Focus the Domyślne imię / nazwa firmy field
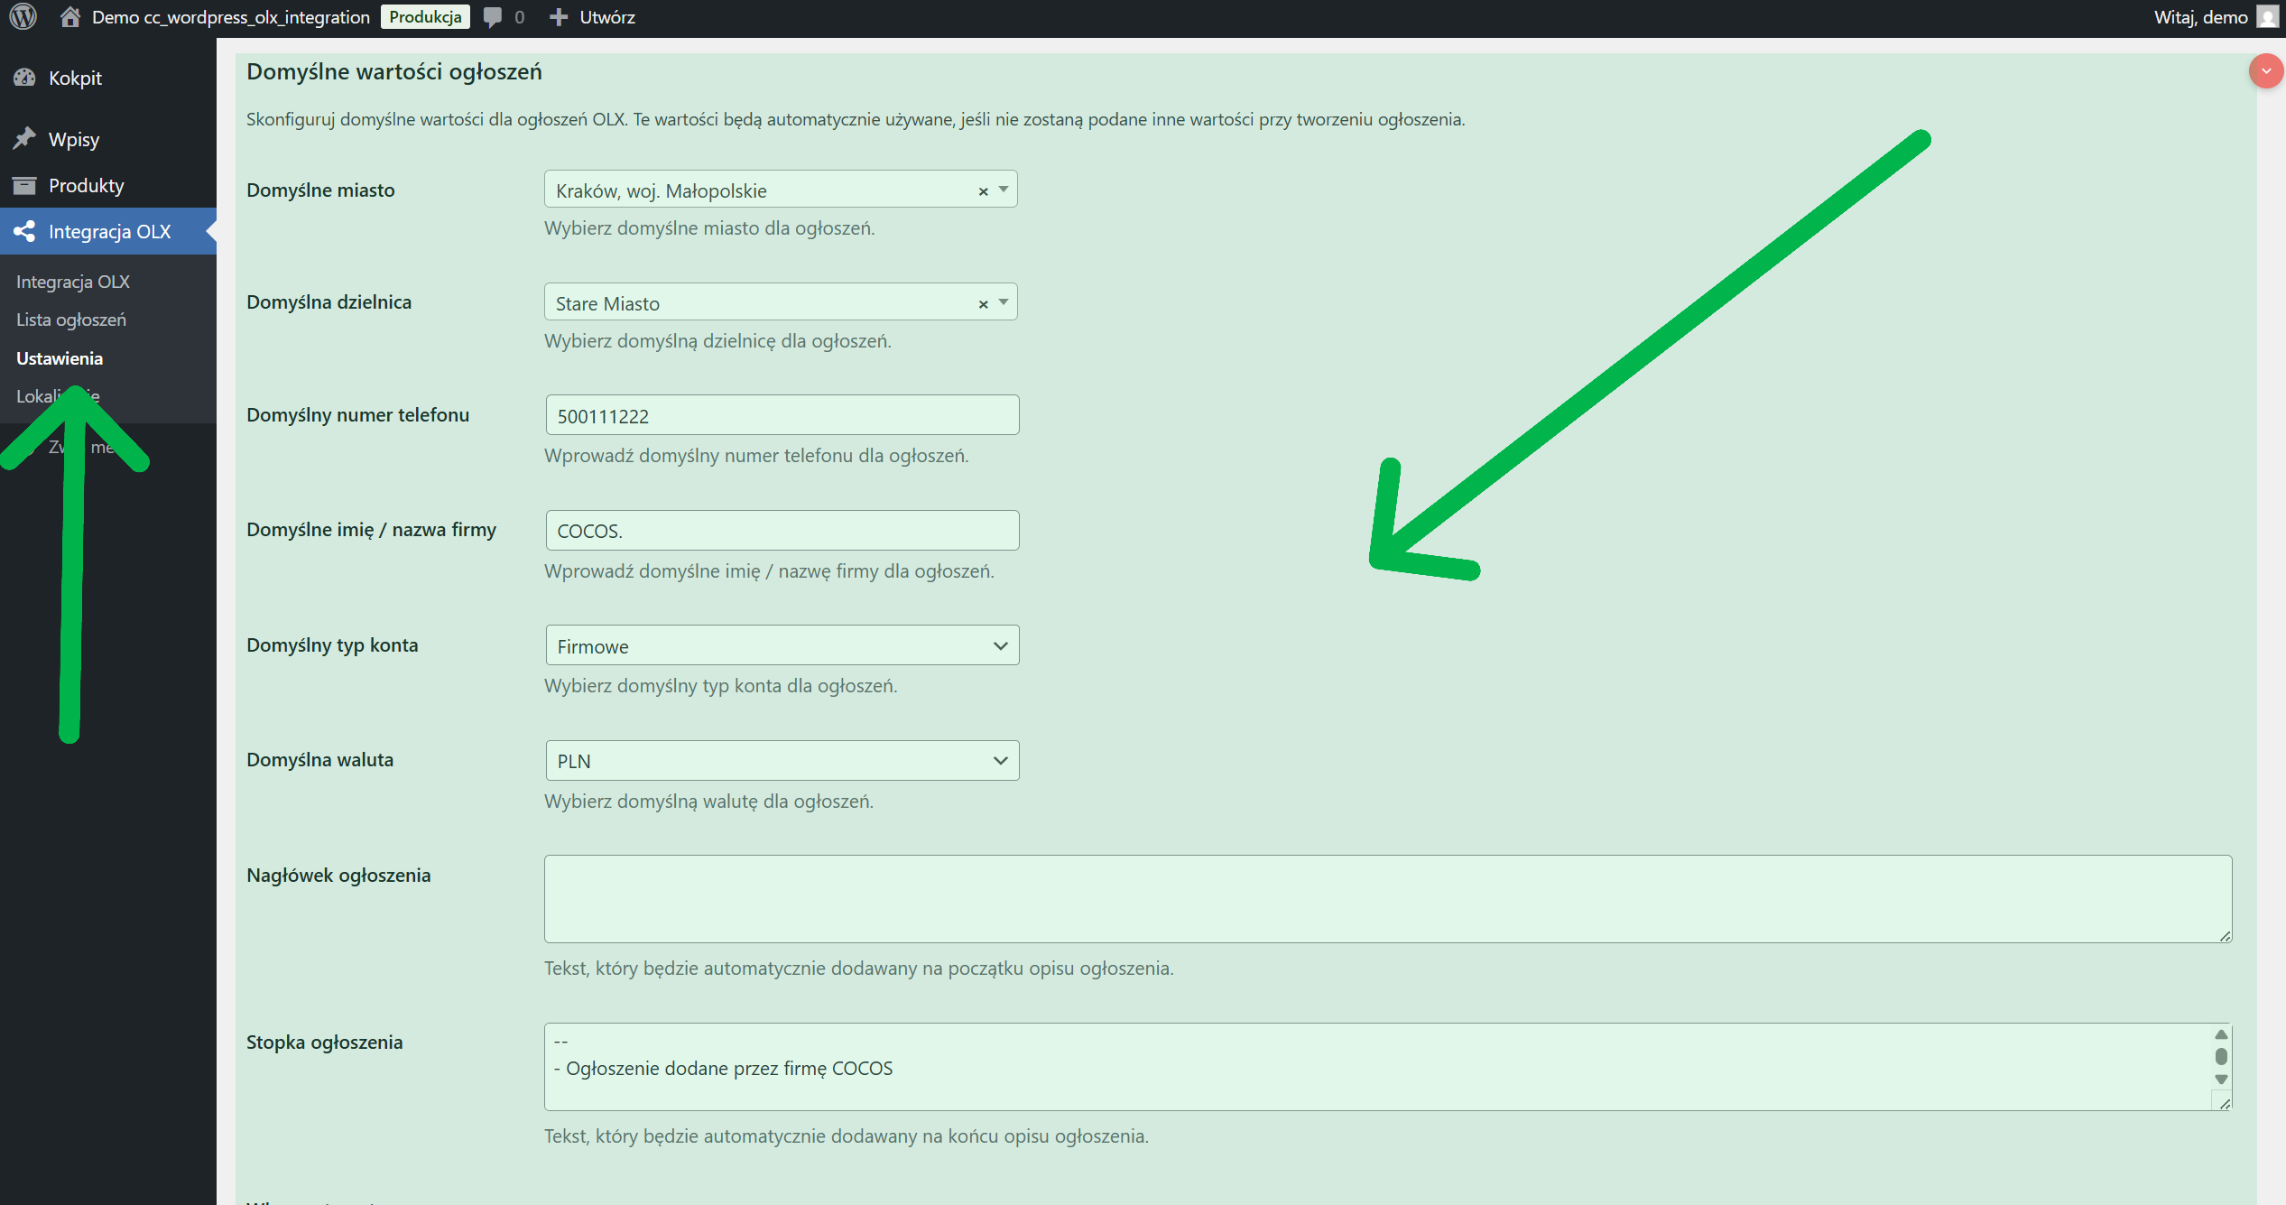 coord(782,531)
